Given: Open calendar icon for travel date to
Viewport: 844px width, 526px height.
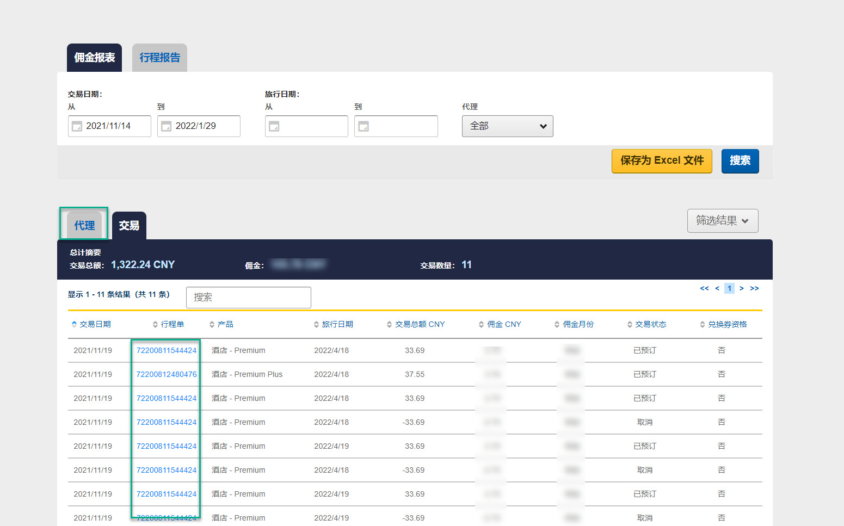Looking at the screenshot, I should click(x=364, y=126).
